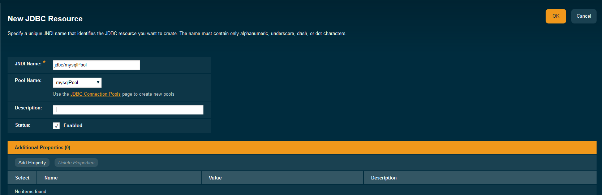
Task: Click the No items found message
Action: click(x=31, y=191)
